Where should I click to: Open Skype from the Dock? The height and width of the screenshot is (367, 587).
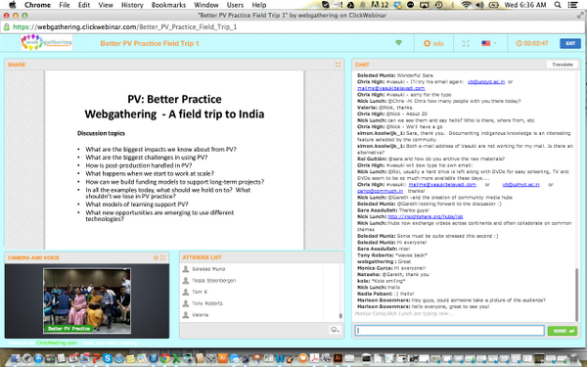coord(108,358)
